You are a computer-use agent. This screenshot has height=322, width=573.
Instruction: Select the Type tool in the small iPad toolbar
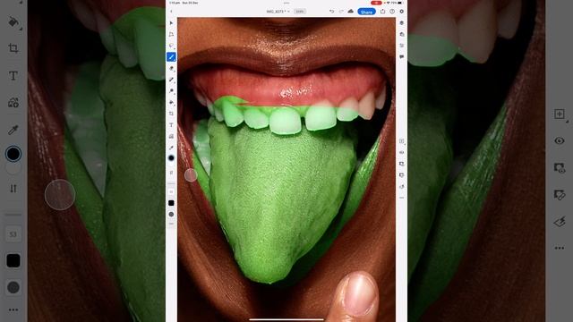tap(171, 125)
